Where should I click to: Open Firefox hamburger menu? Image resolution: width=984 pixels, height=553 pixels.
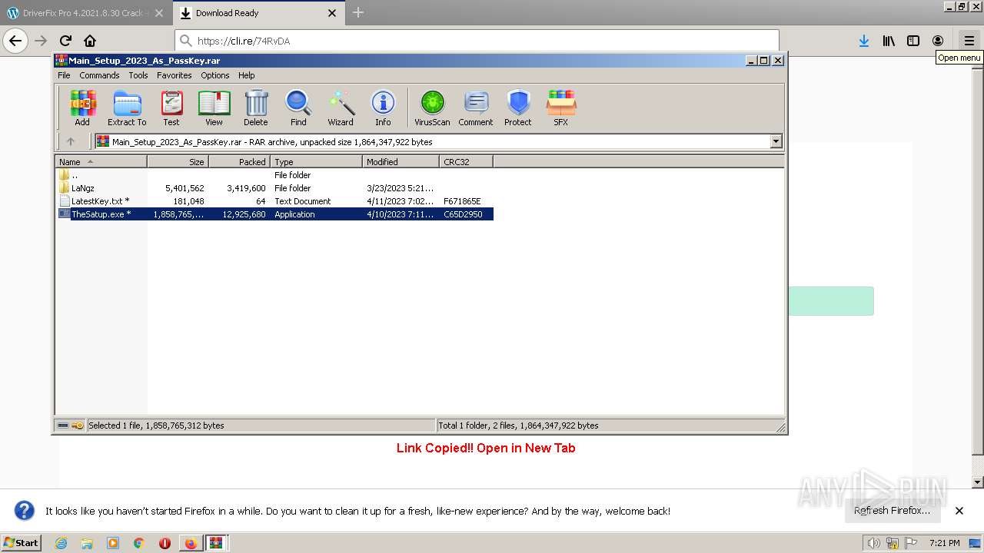[x=969, y=41]
